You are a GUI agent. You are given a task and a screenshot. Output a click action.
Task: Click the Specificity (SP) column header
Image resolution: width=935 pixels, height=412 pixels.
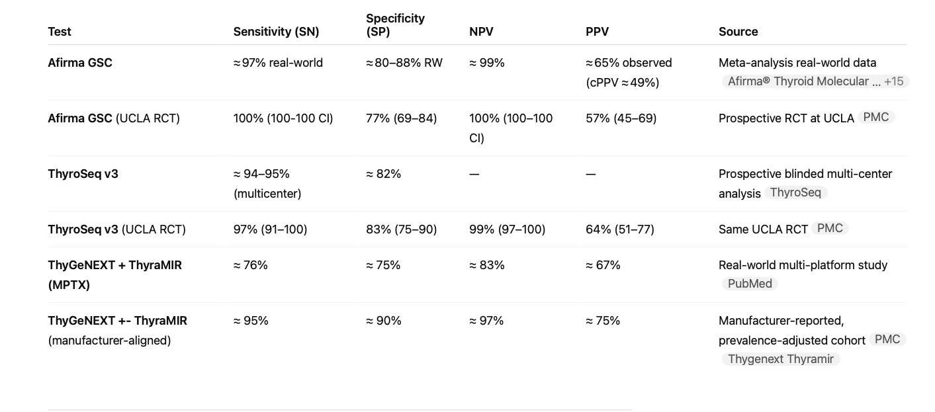[x=395, y=25]
